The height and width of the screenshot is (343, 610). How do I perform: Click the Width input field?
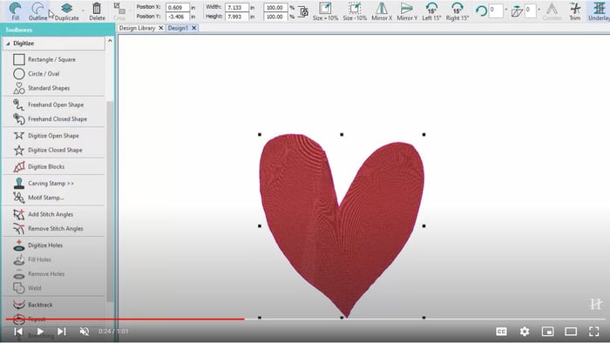[236, 7]
